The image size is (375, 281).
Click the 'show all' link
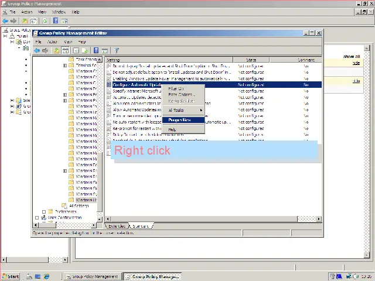[352, 57]
